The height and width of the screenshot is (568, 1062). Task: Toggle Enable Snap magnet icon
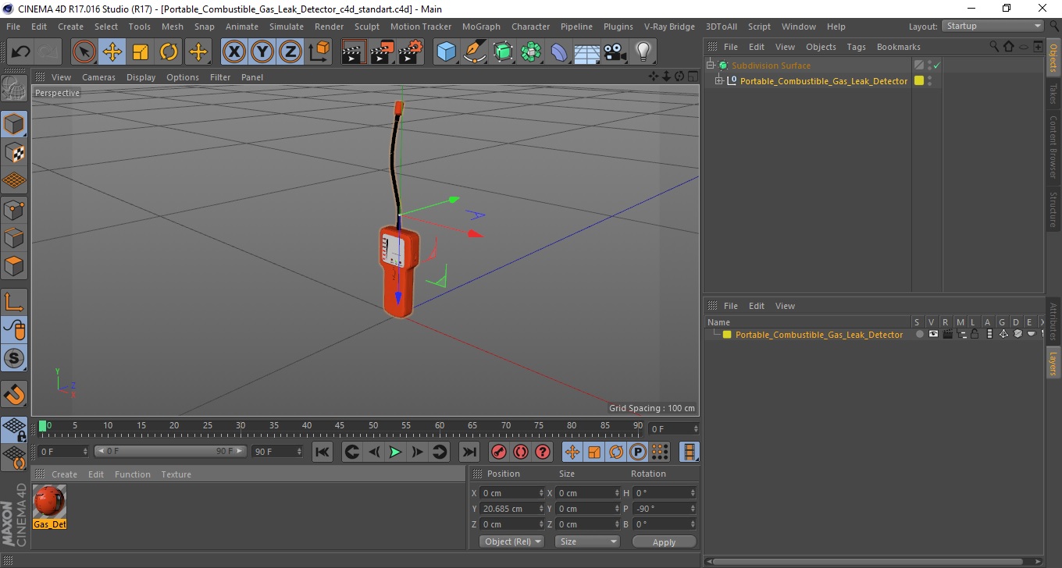click(14, 394)
